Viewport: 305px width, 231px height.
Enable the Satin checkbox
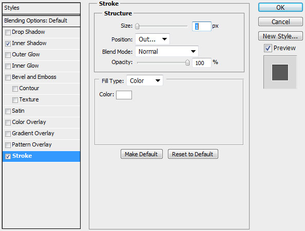(8, 111)
